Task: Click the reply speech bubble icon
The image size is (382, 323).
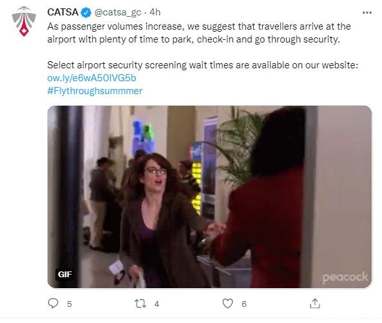Action: pyautogui.click(x=53, y=304)
